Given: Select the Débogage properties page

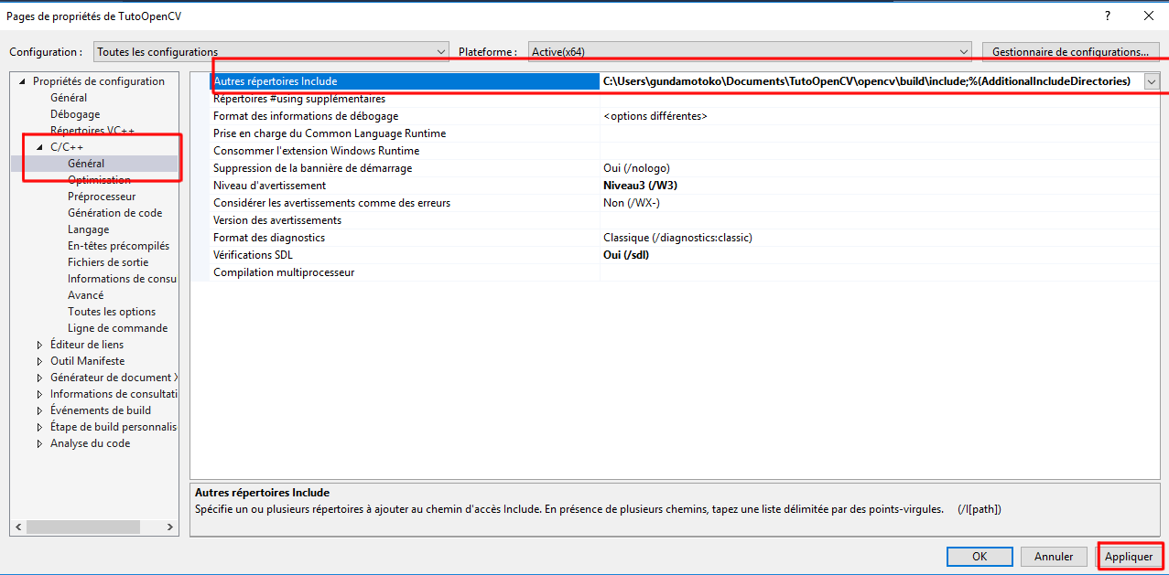Looking at the screenshot, I should (75, 114).
